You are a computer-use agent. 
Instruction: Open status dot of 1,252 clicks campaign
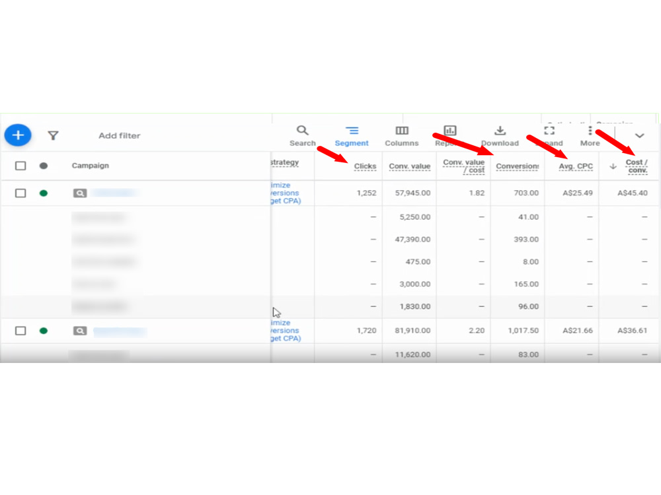click(x=44, y=193)
